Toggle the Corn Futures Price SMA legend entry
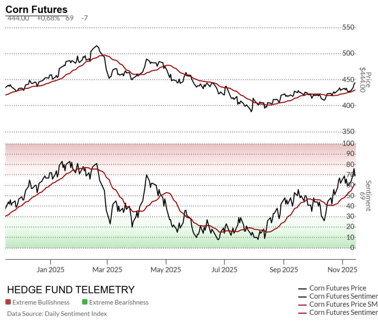The image size is (378, 324). point(343,304)
